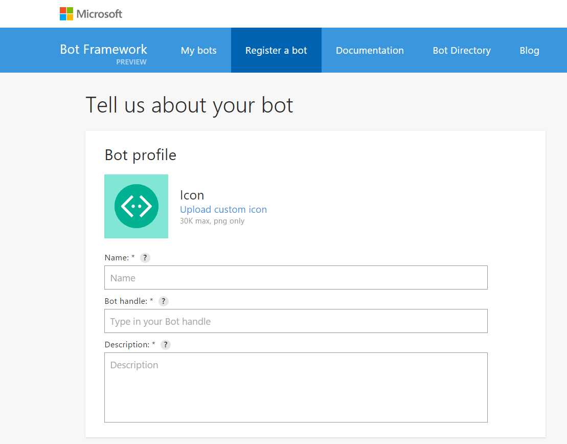Screen dimensions: 567x444
Task: Click the Bot Framework home link
Action: pos(103,49)
